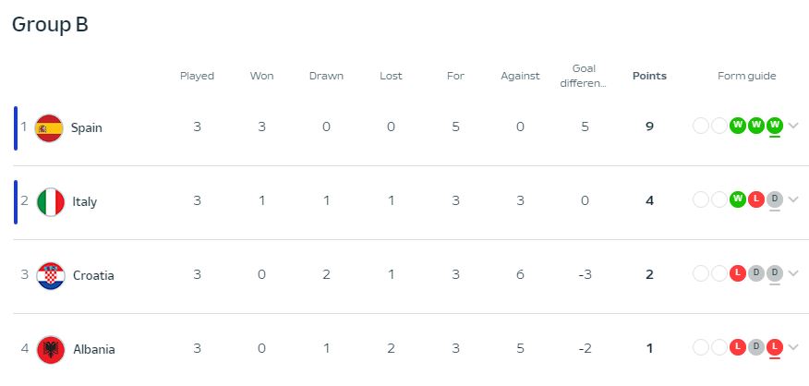809x386 pixels.
Task: Expand Croatia's row details chevron
Action: pyautogui.click(x=793, y=274)
